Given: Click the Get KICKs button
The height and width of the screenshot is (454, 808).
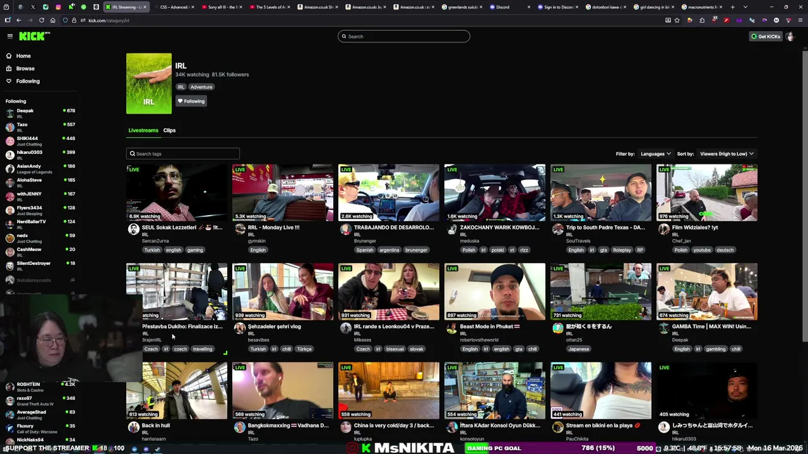Looking at the screenshot, I should pyautogui.click(x=766, y=37).
